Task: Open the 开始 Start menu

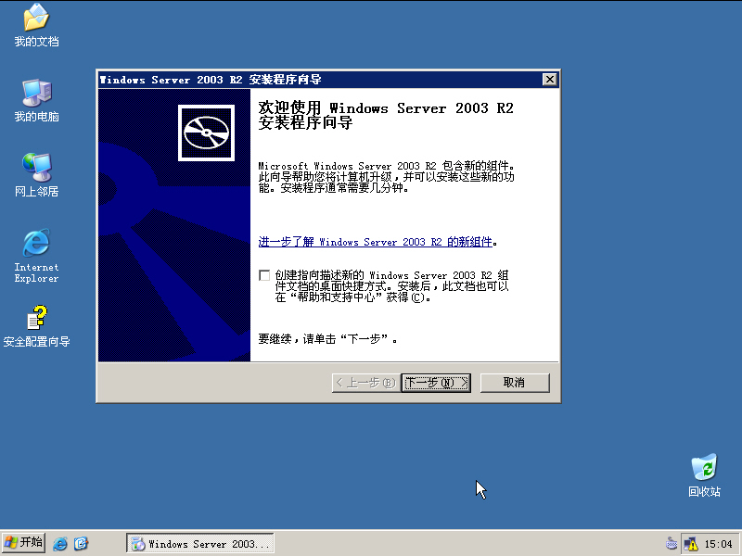Action: coord(24,543)
